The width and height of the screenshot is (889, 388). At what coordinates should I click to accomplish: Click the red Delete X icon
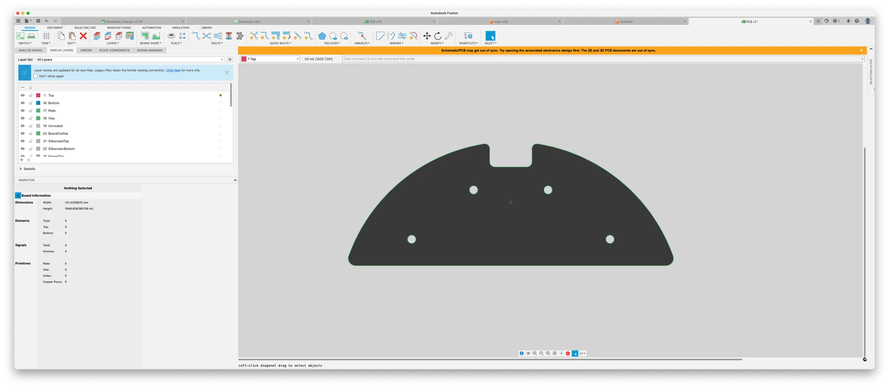(x=83, y=36)
